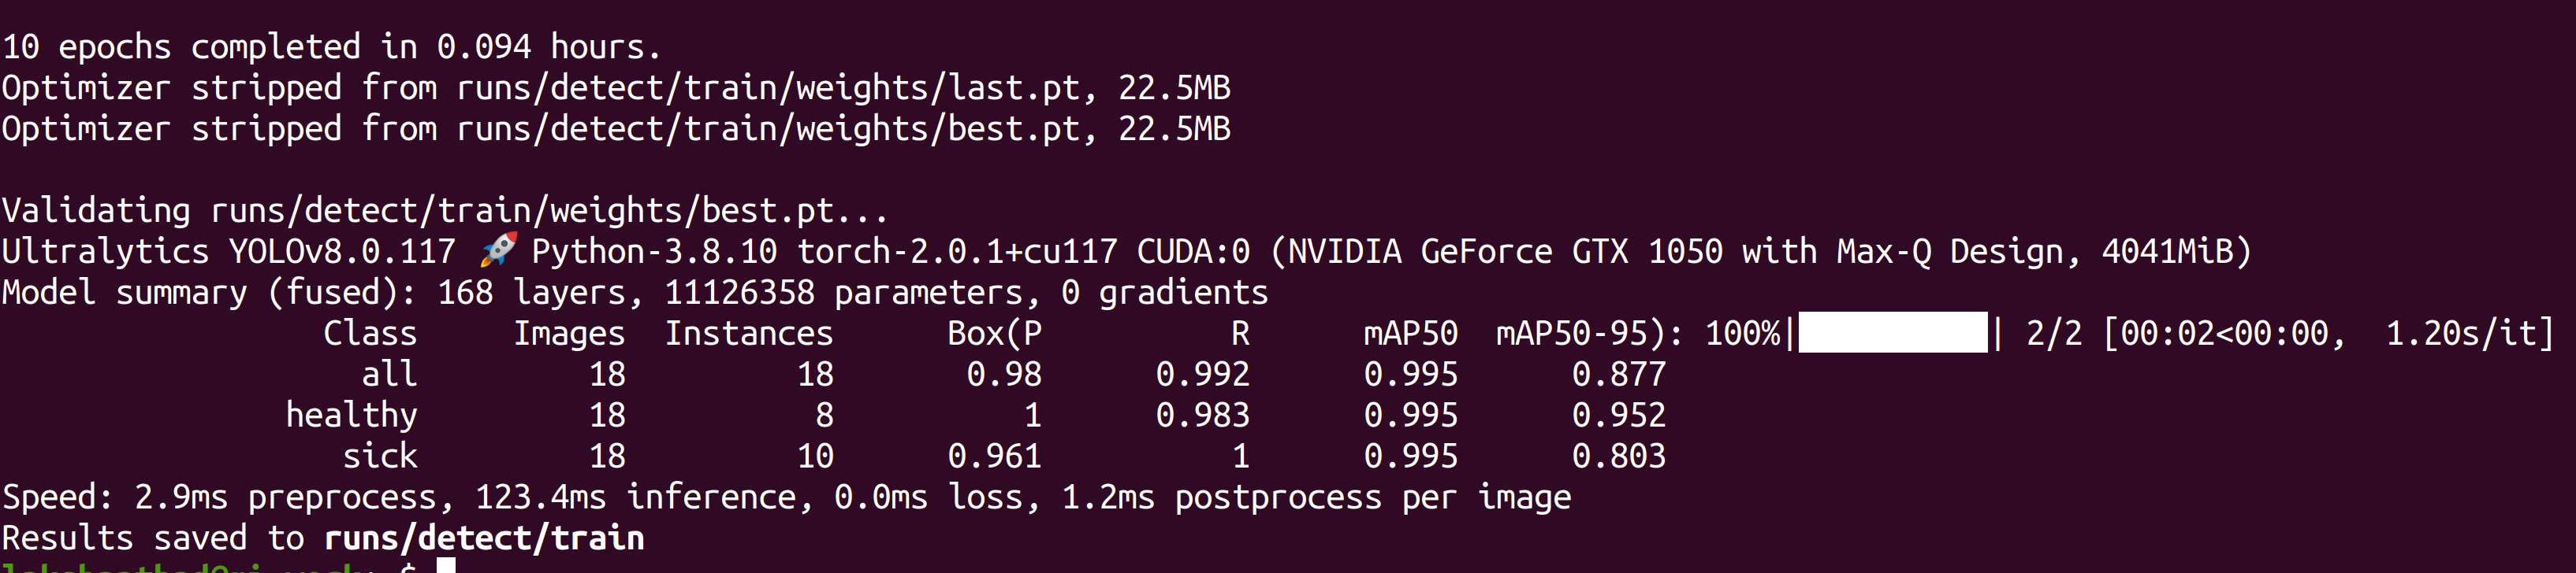Click the bold runs/detect/train path

coord(484,538)
